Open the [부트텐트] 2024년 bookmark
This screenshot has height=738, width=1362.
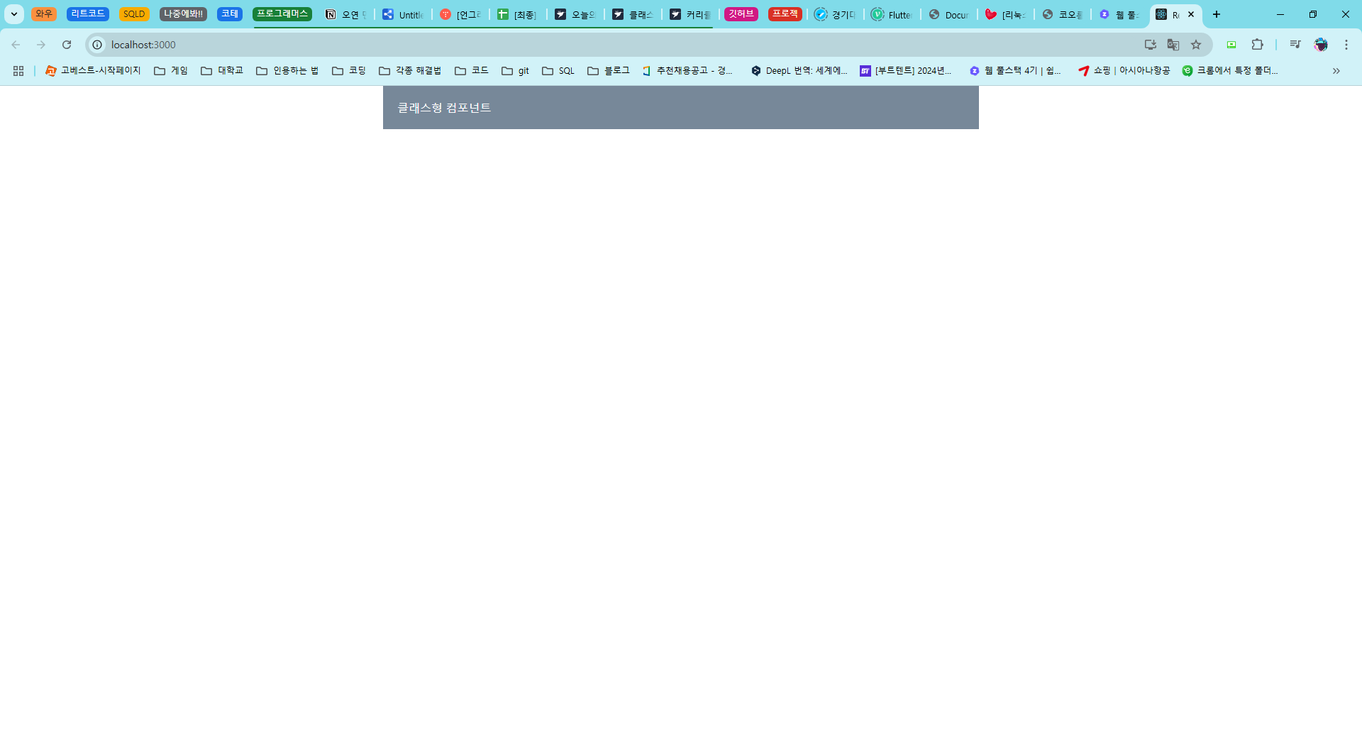[x=906, y=71]
